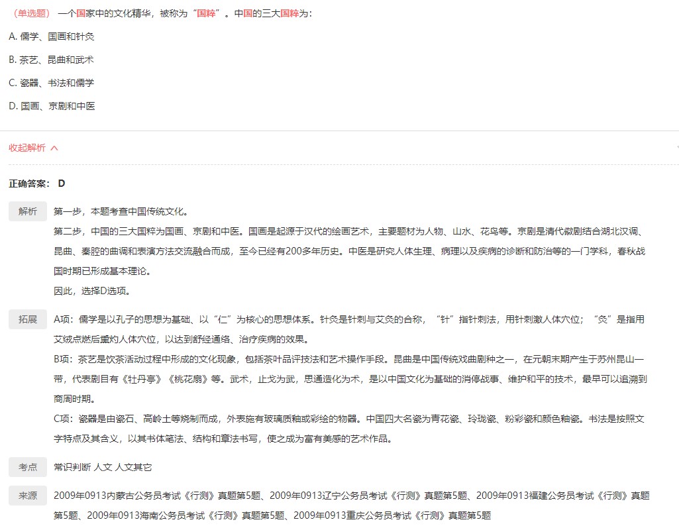Collapse the analysis via 收起解析
This screenshot has height=530, width=679.
tap(27, 148)
